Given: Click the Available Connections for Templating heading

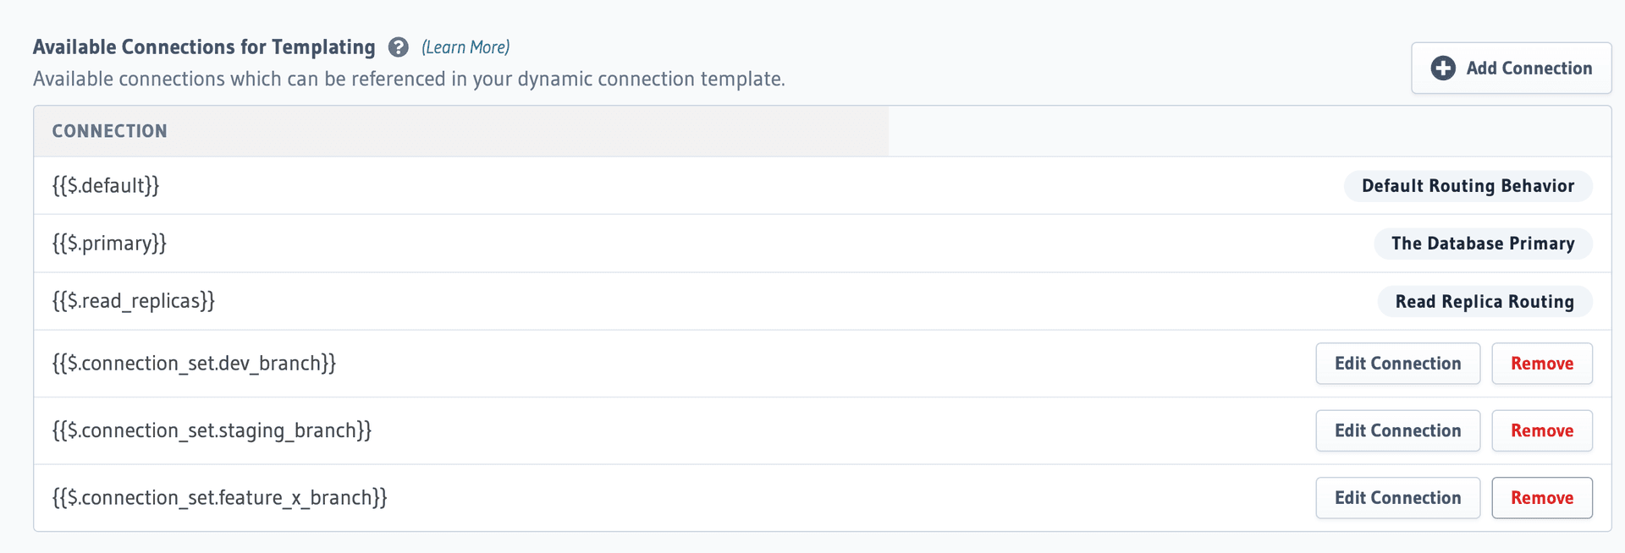Looking at the screenshot, I should point(203,47).
